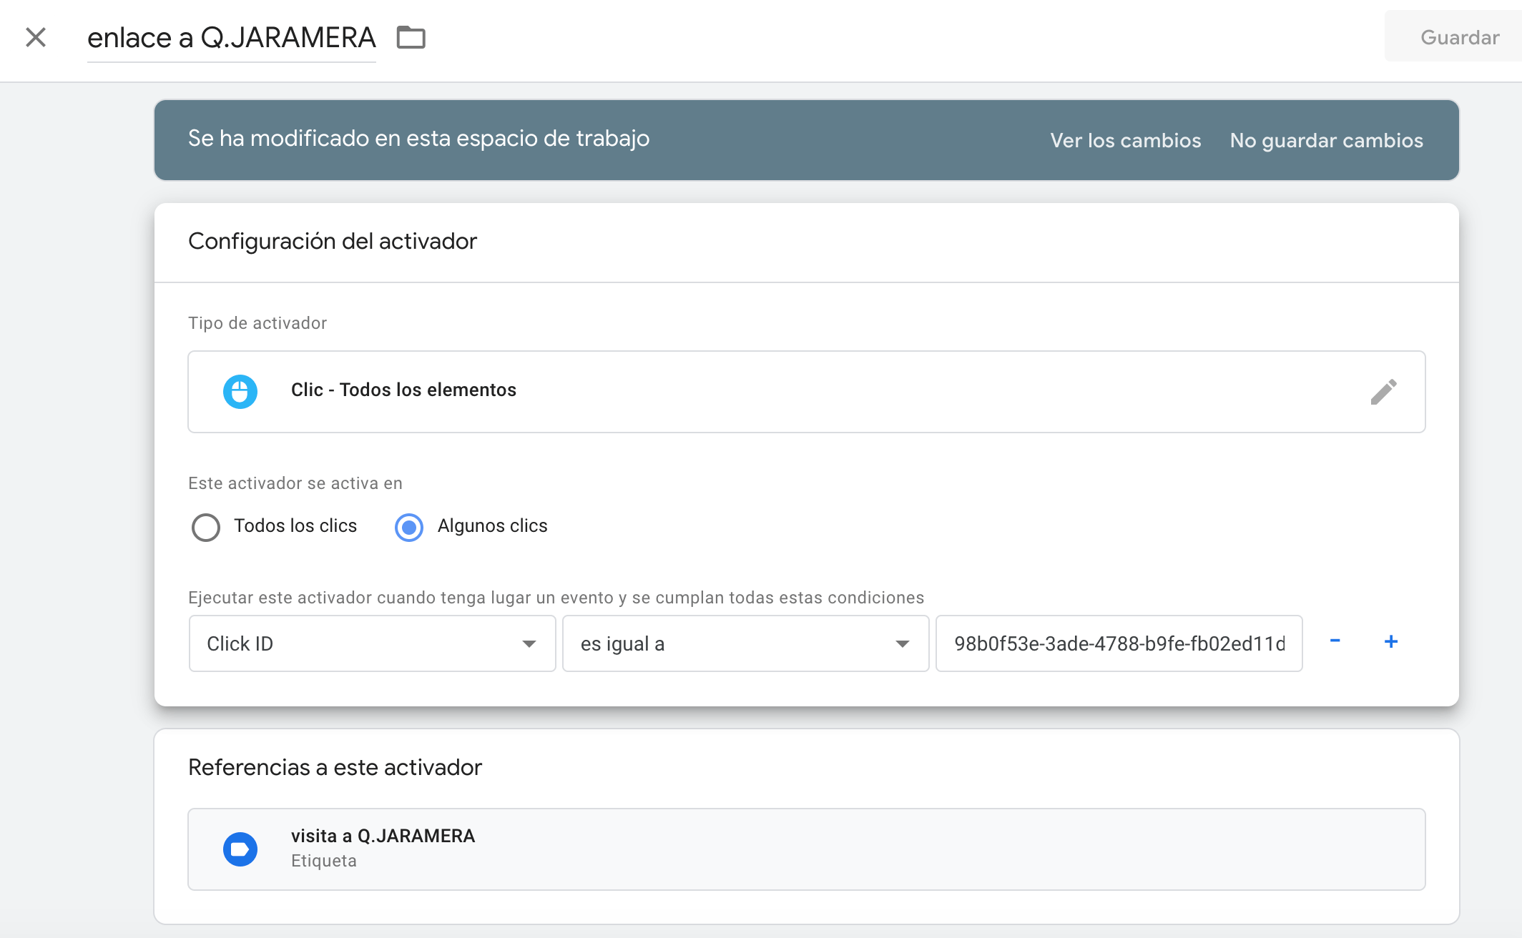Click the Tipo de activador label

click(x=257, y=323)
